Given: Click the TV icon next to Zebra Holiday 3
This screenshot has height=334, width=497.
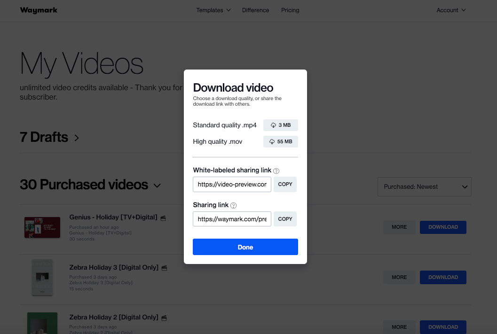Looking at the screenshot, I should (164, 267).
